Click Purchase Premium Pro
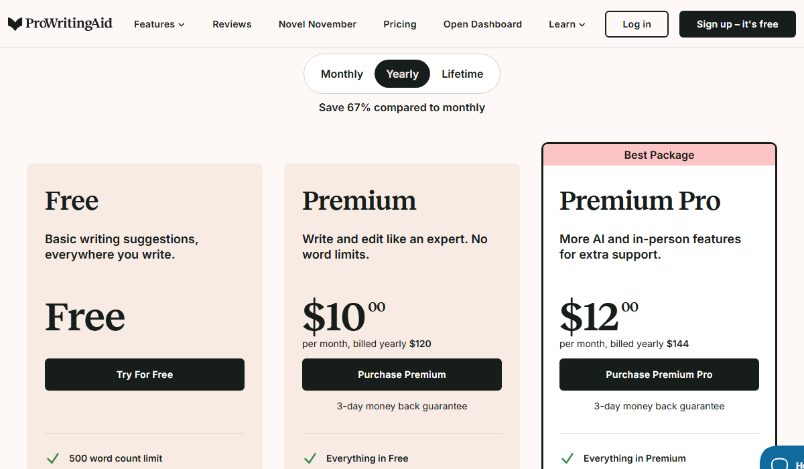This screenshot has height=469, width=804. click(x=659, y=375)
